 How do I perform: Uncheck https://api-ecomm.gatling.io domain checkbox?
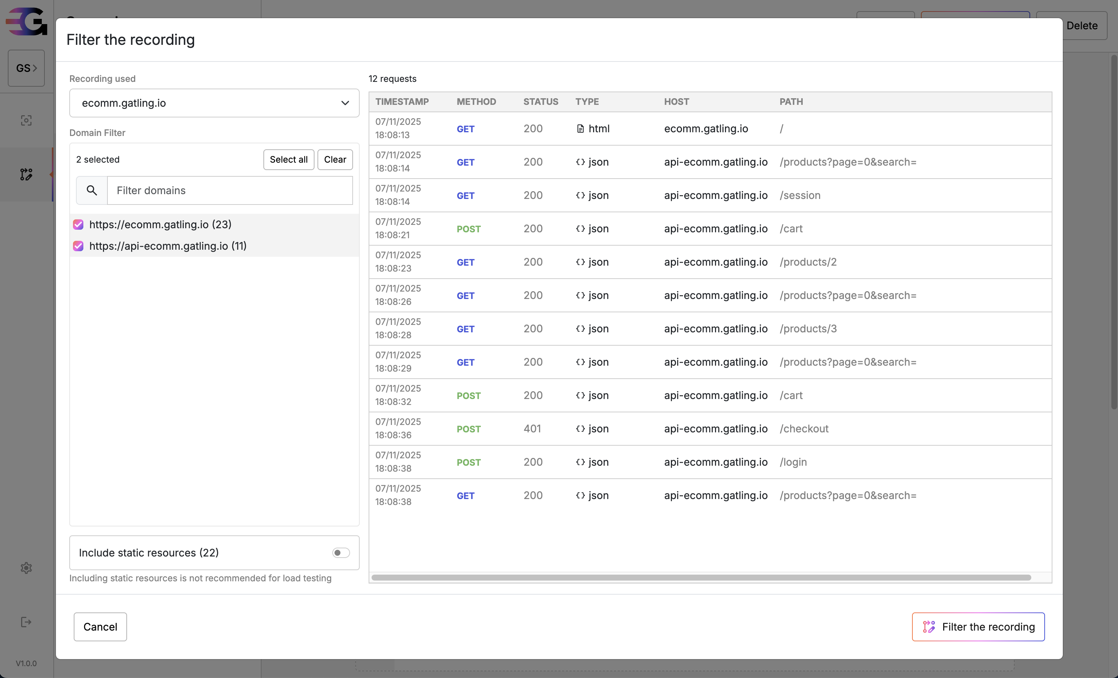[78, 246]
